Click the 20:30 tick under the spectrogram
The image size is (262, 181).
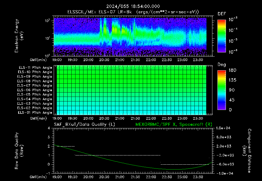click(104, 60)
